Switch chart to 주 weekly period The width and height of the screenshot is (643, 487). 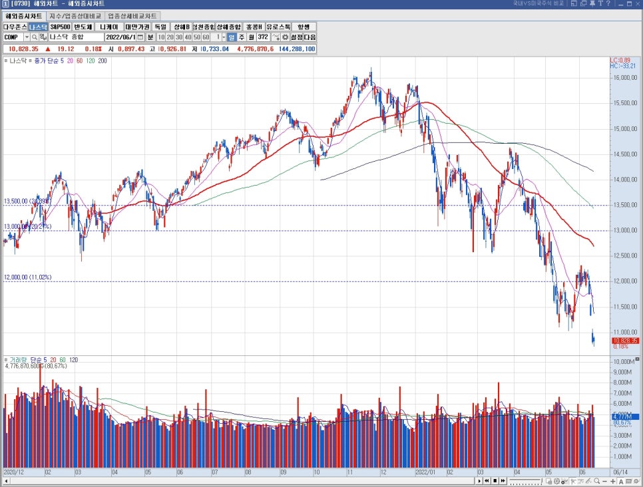click(x=242, y=37)
